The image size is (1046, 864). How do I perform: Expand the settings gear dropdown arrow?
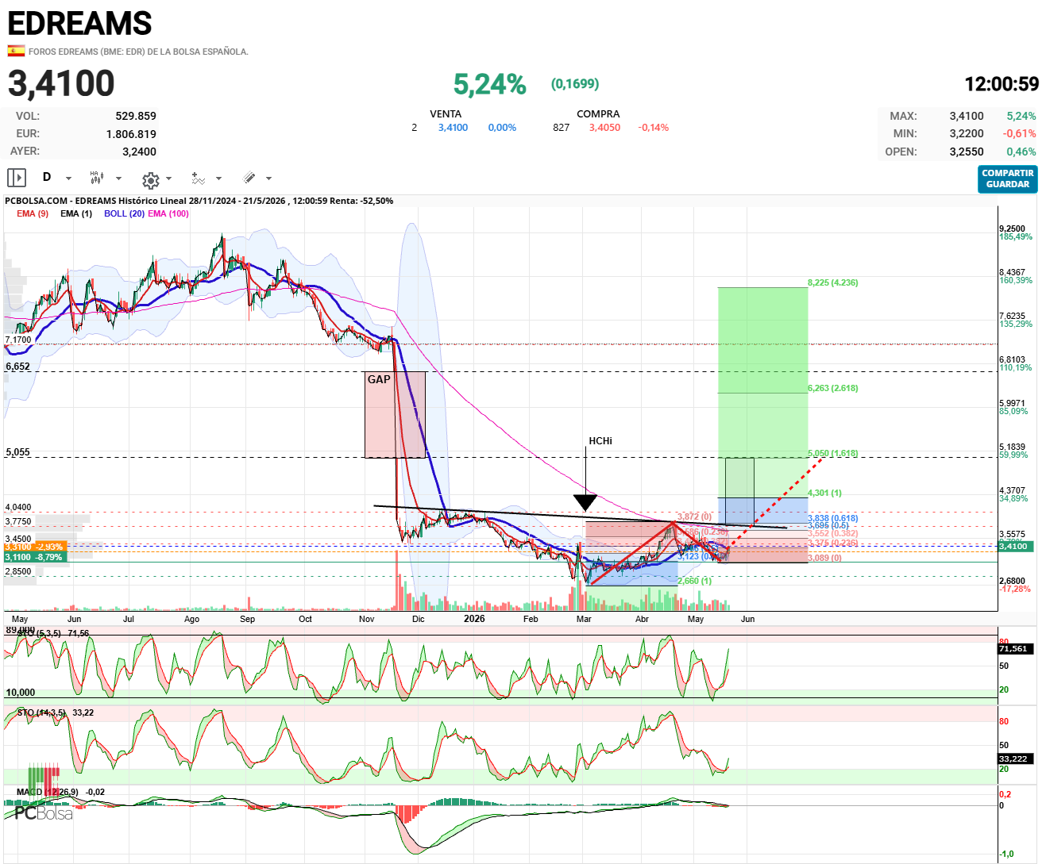168,179
